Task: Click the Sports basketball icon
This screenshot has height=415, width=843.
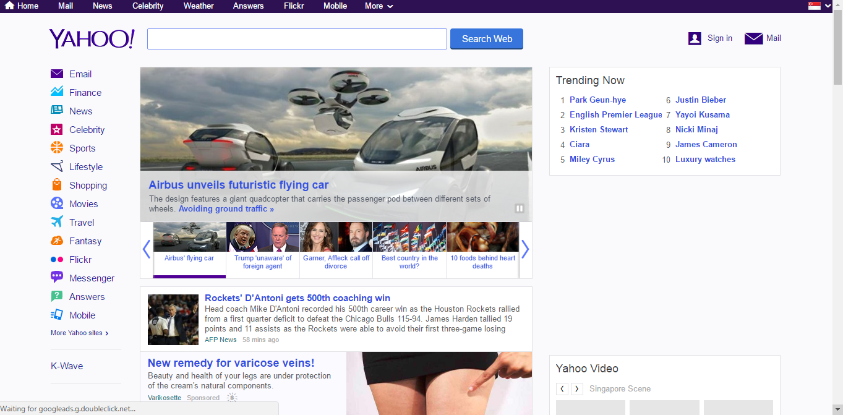Action: 57,148
